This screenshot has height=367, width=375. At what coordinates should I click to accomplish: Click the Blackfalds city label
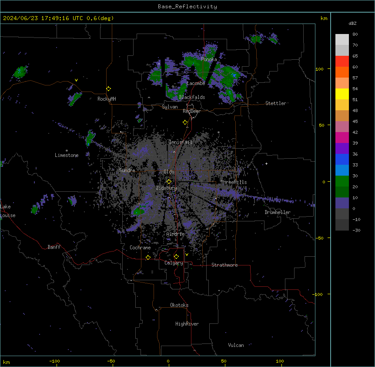[x=192, y=97]
